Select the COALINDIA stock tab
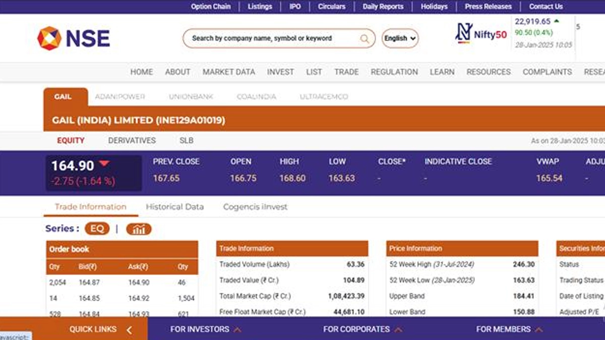 tap(256, 97)
